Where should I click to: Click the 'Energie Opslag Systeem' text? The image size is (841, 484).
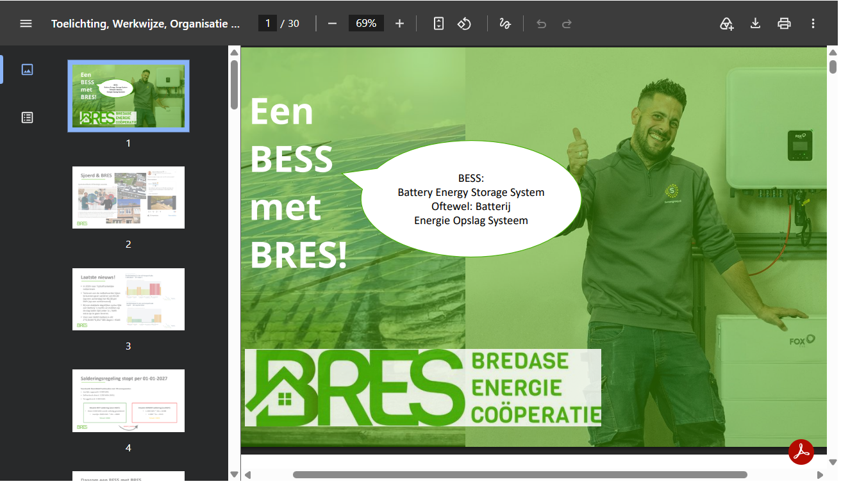(471, 220)
